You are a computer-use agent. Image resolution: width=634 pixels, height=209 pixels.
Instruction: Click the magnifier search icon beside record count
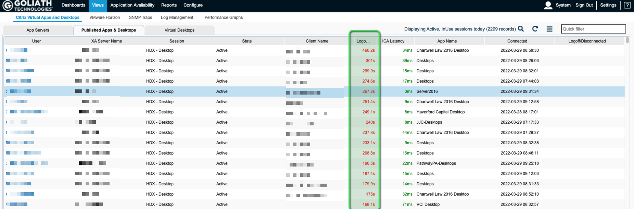pos(521,29)
